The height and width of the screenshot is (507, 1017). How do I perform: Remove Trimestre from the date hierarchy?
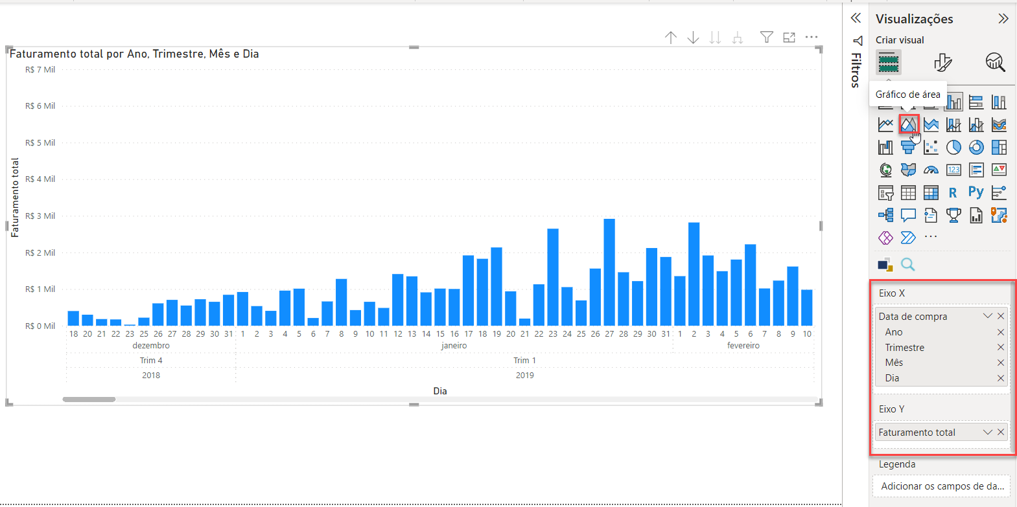coord(1001,348)
